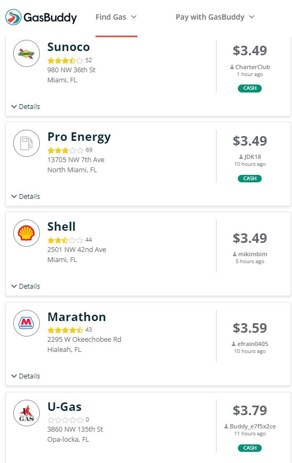This screenshot has width=292, height=463.
Task: Click the Pro Energy gas pump icon
Action: tap(27, 143)
